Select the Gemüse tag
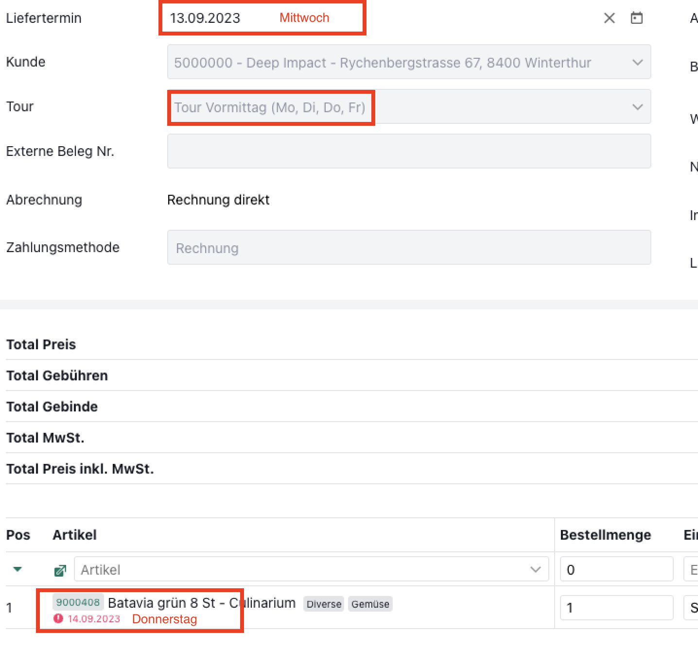The image size is (698, 648). [x=370, y=604]
